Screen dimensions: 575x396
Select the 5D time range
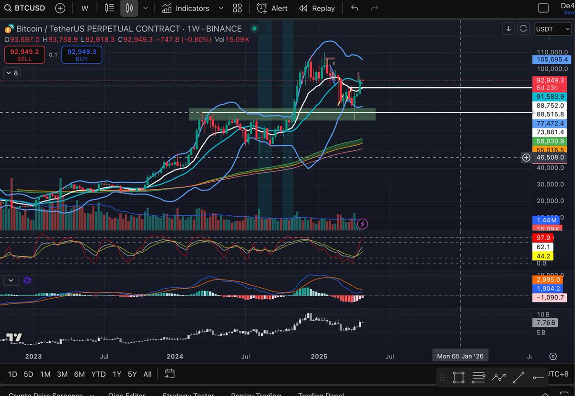[x=29, y=374]
